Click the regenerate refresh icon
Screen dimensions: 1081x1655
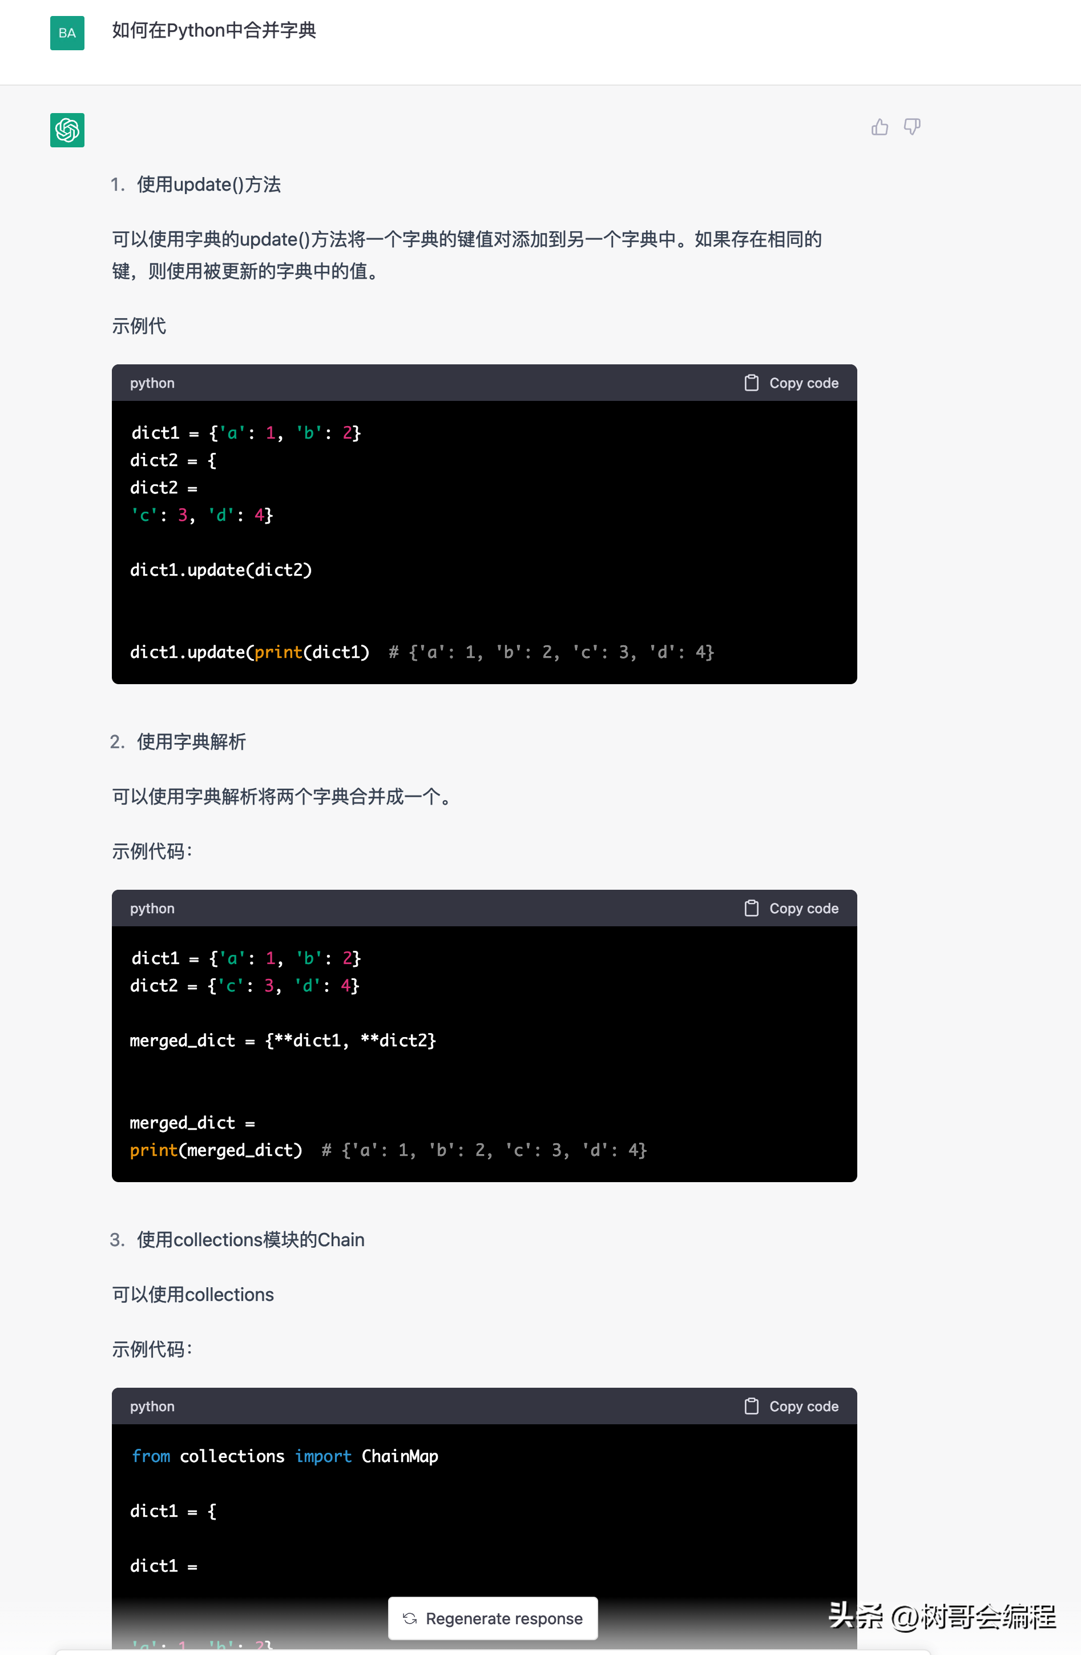[410, 1618]
